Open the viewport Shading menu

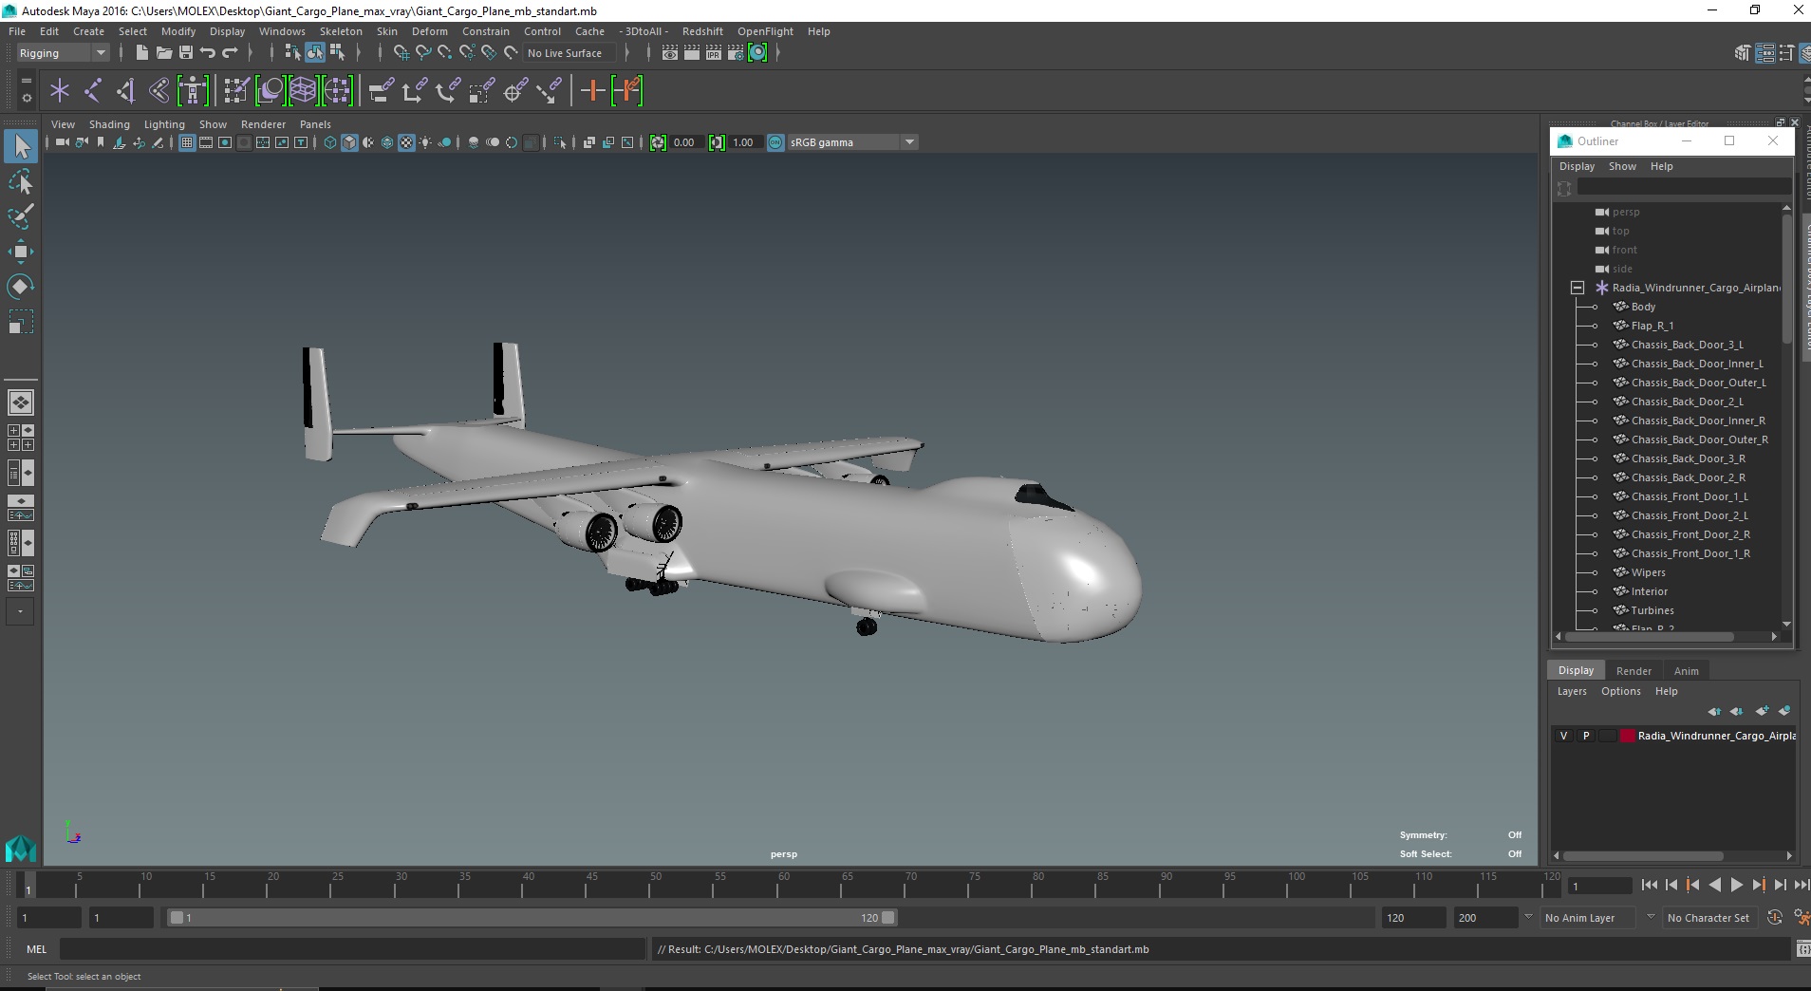click(x=109, y=124)
